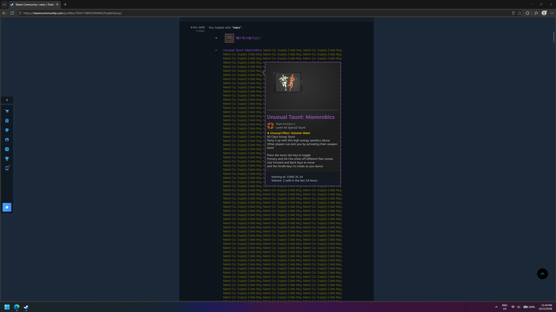Open the reader view icon in address bar
This screenshot has width=556, height=312.
point(513,13)
